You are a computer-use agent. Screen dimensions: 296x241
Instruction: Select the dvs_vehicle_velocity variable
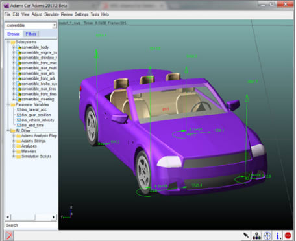click(x=35, y=120)
